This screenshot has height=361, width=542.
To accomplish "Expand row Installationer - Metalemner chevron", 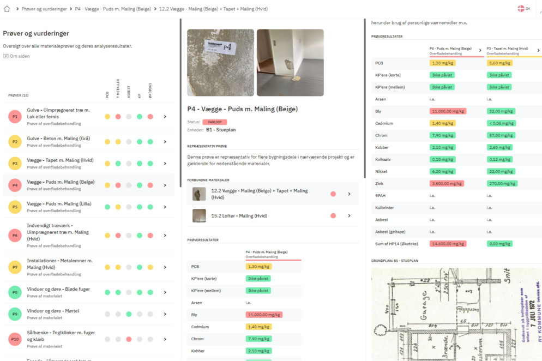I will [165, 267].
